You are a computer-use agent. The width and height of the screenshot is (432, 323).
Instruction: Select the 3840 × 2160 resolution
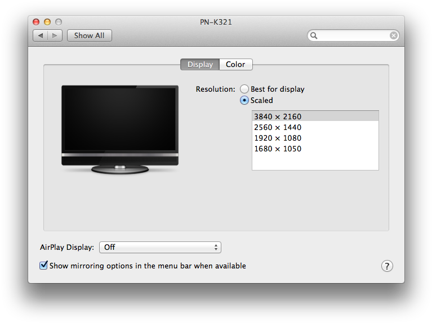(315, 116)
